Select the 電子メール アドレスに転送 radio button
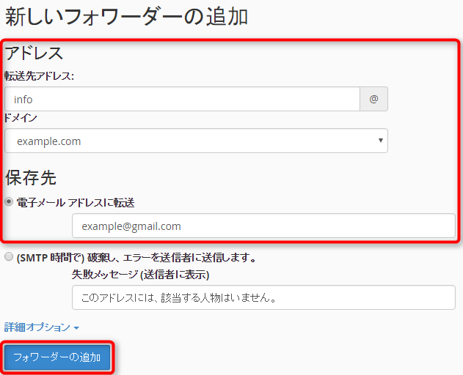 point(9,202)
